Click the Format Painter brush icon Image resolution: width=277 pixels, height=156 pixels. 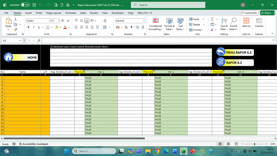coord(15,29)
